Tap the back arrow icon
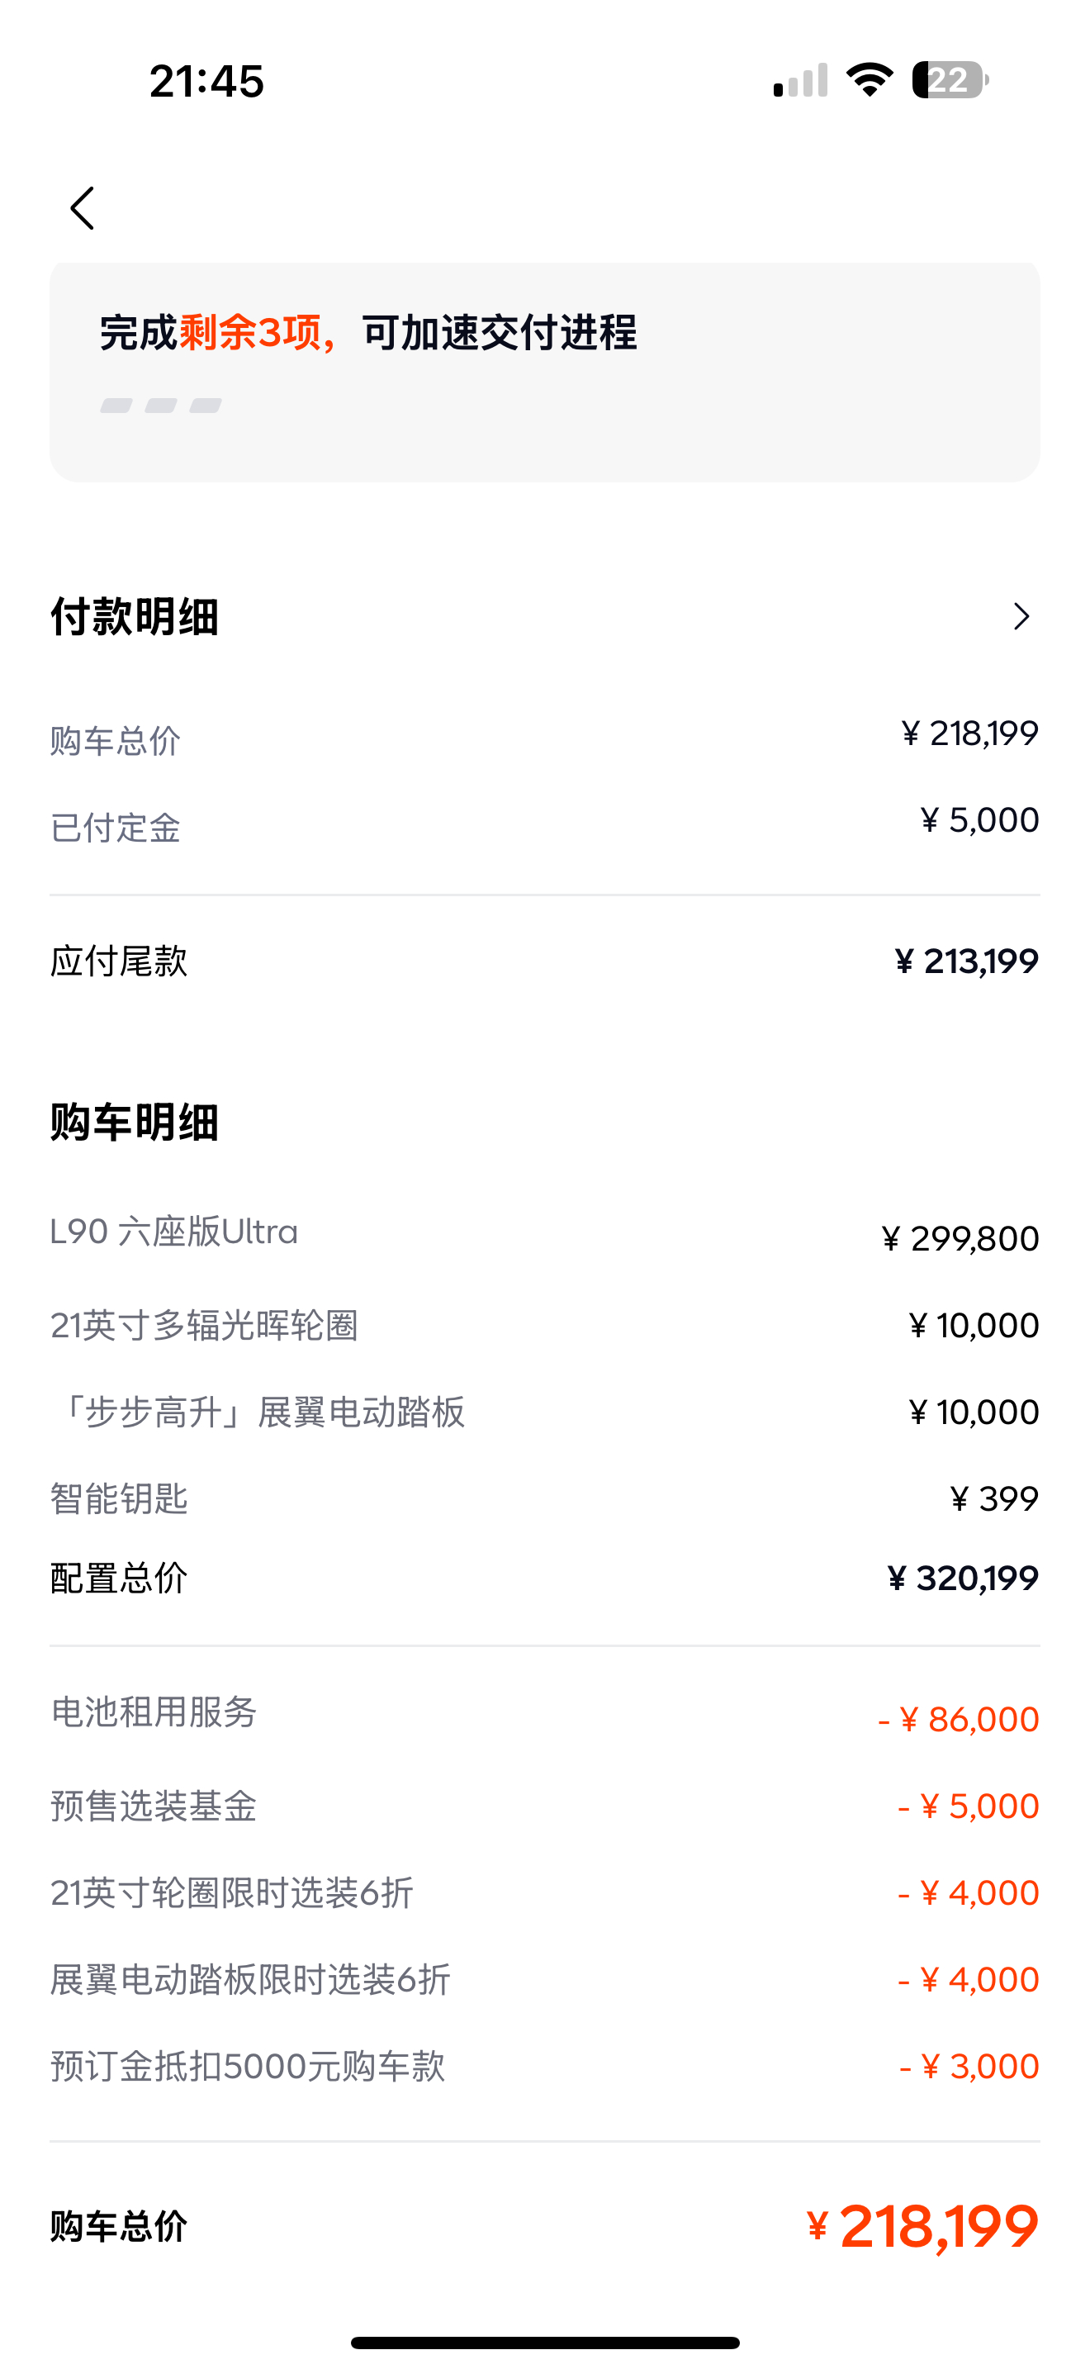This screenshot has width=1090, height=2369. (x=83, y=209)
